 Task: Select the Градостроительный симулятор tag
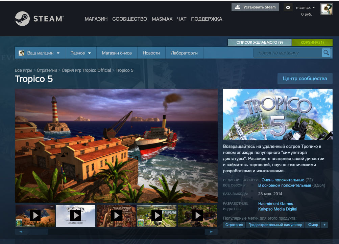tap(275, 225)
